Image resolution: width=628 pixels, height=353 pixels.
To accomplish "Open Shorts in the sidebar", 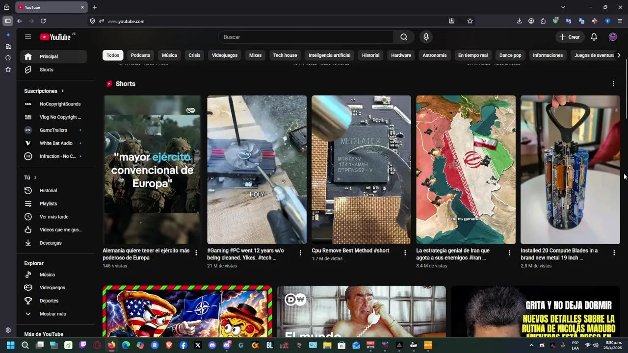I will coord(53,70).
